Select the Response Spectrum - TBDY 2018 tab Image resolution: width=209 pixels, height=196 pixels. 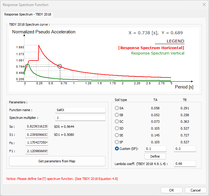[28, 14]
